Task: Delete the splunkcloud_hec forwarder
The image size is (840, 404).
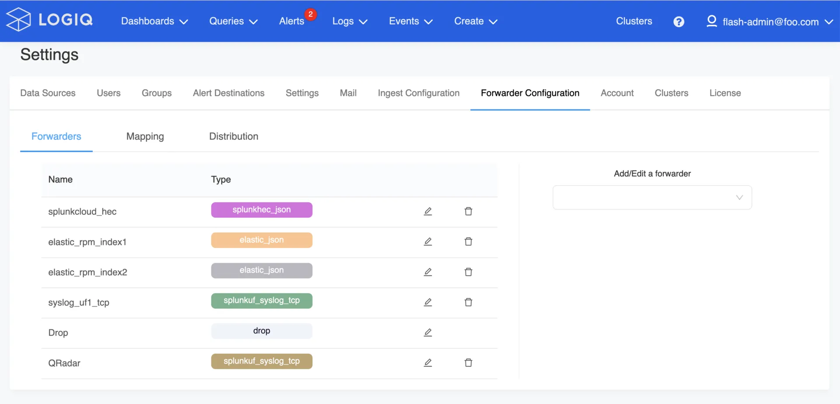Action: pyautogui.click(x=468, y=211)
